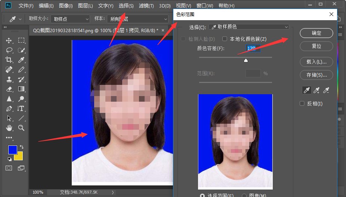This screenshot has height=197, width=346.
Task: Check the 反相 invert option
Action: (x=302, y=103)
